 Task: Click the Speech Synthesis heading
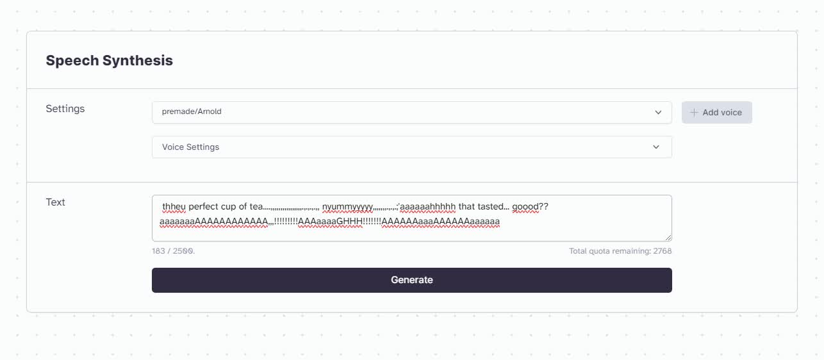tap(109, 60)
